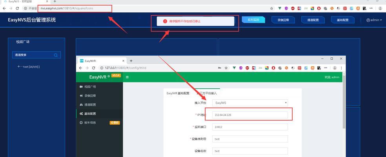
Task: Click the 设备名称 input field
Action: coord(250,151)
